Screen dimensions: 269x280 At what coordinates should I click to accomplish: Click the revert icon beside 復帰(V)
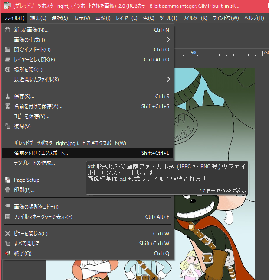[7, 126]
